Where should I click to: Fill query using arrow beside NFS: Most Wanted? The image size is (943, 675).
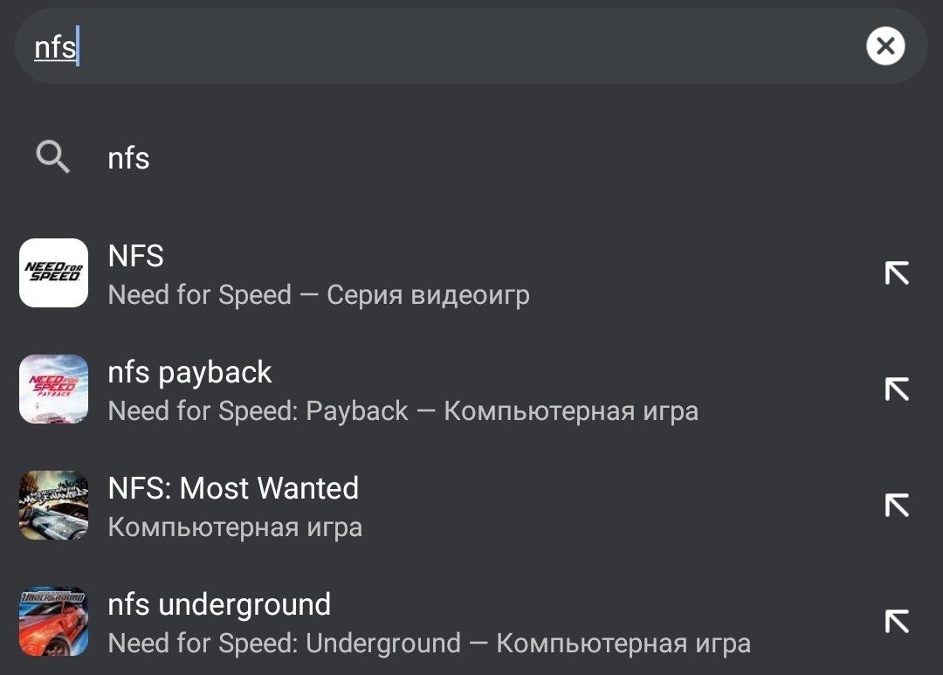point(897,506)
